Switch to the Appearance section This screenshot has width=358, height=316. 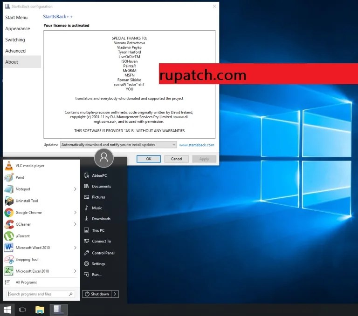[x=18, y=29]
